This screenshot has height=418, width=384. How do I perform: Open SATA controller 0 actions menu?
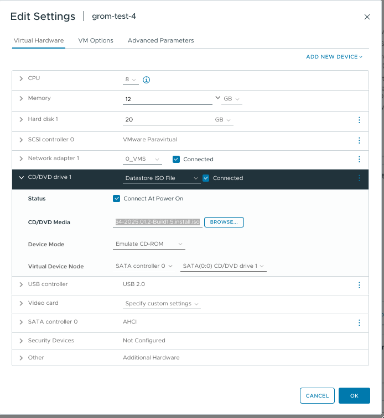click(x=359, y=322)
